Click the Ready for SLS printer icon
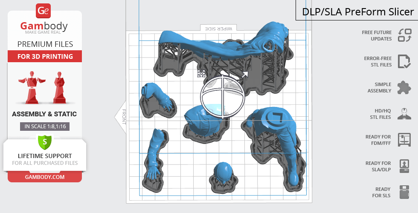The height and width of the screenshot is (213, 418). click(x=404, y=192)
